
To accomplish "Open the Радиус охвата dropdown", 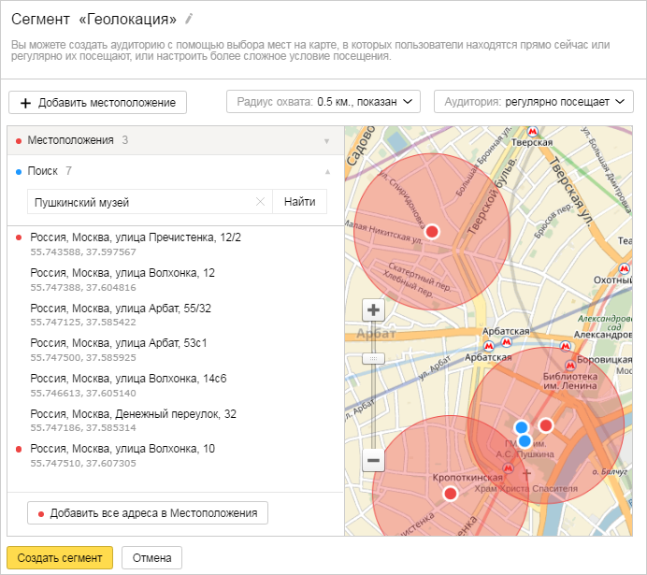I will (323, 102).
